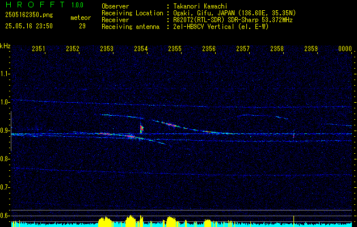Viewport: 357px width, 227px height.
Task: Click the 2358 time axis label
Action: point(277,49)
